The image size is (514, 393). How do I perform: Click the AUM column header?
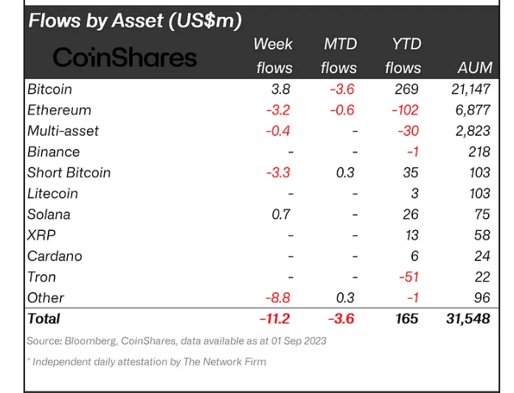[474, 68]
